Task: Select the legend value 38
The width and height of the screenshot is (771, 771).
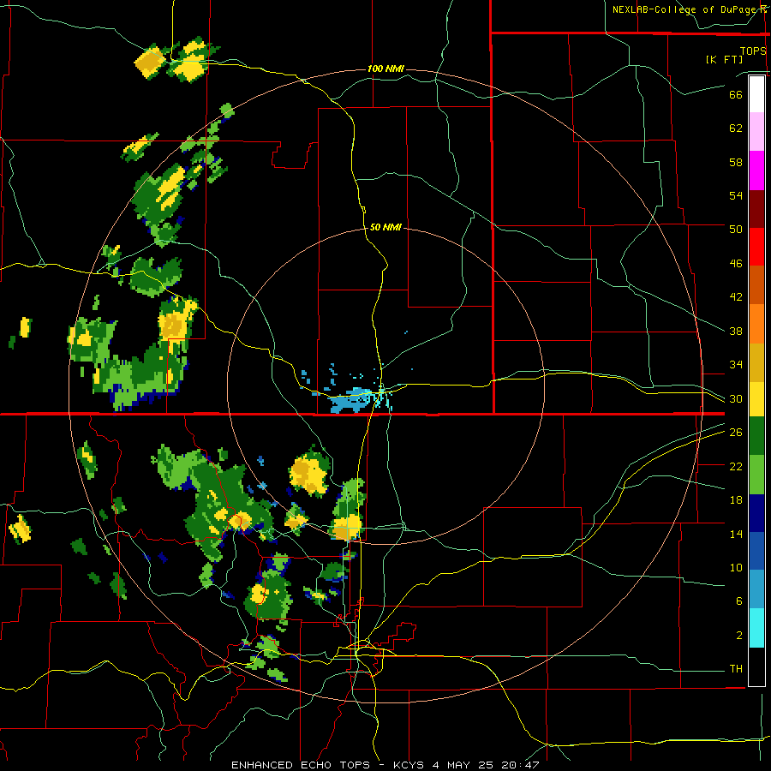Action: point(736,331)
